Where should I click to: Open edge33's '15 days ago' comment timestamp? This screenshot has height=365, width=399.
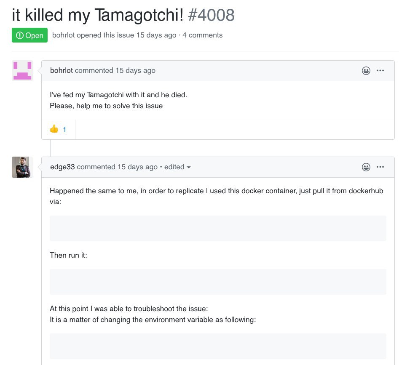[x=137, y=167]
